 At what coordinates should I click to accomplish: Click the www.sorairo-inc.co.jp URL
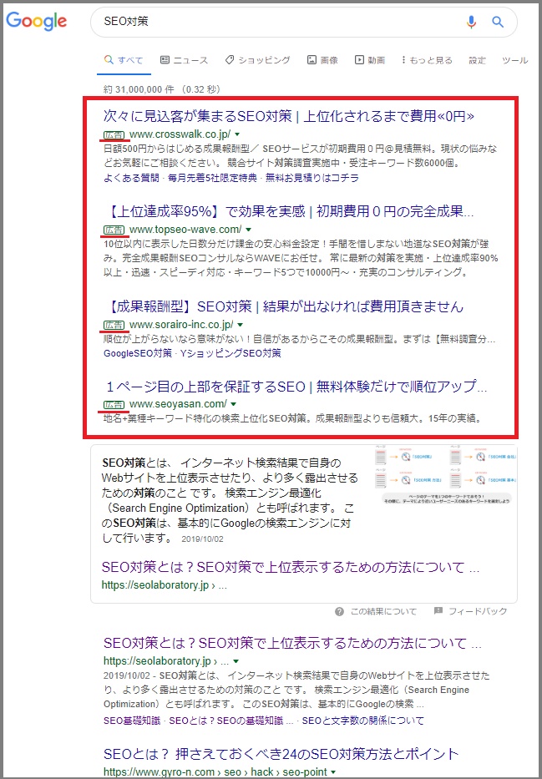click(181, 325)
